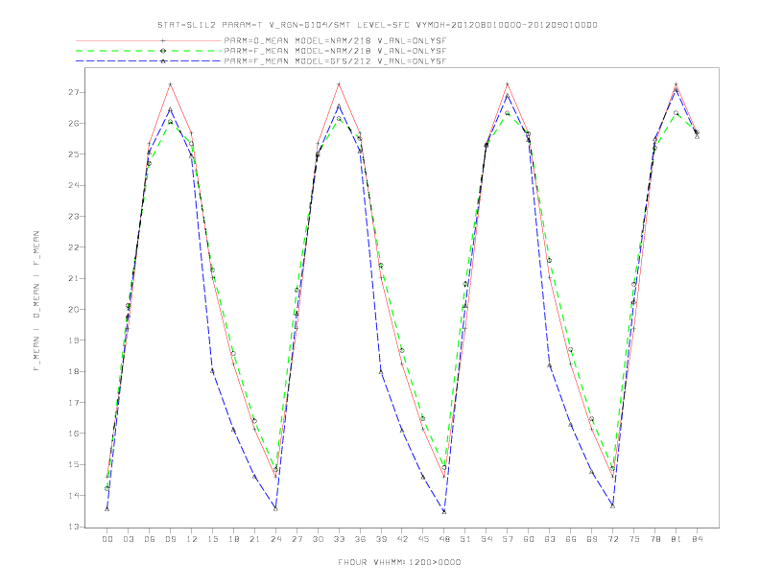Click x-axis forecast hour label 66
The image size is (760, 587).
coord(571,539)
